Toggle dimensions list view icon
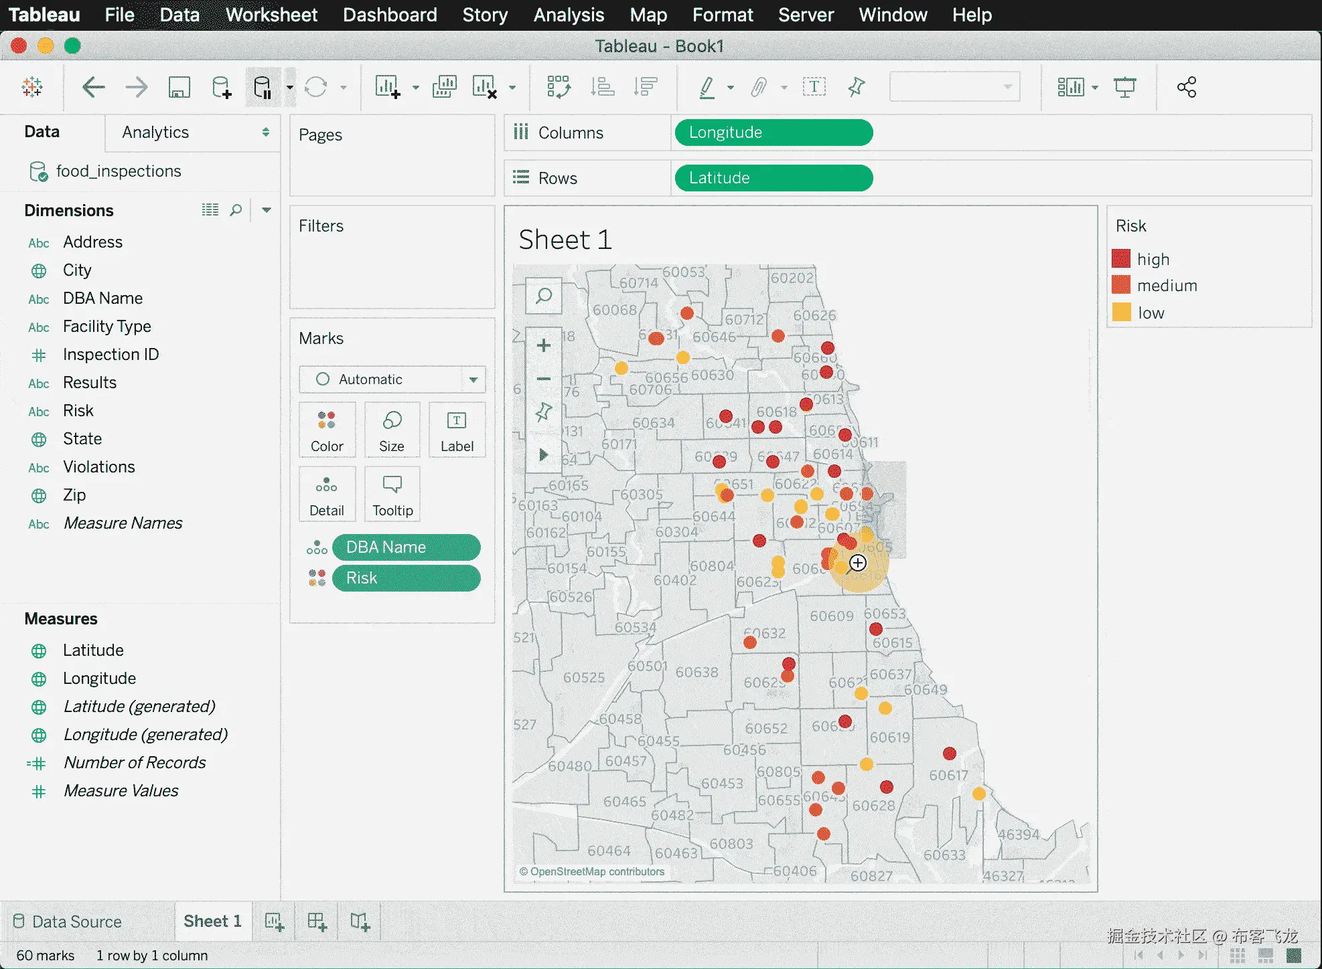Screen dimensions: 1322x969 [x=210, y=210]
